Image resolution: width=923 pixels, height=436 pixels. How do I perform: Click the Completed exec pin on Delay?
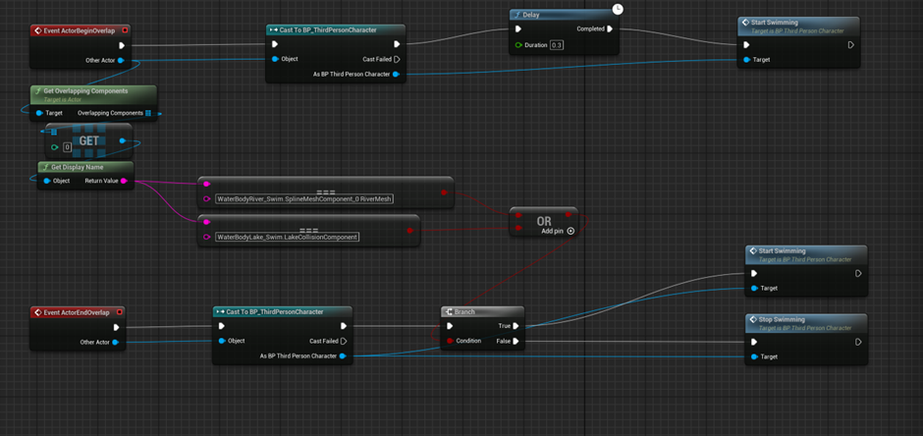pos(610,28)
